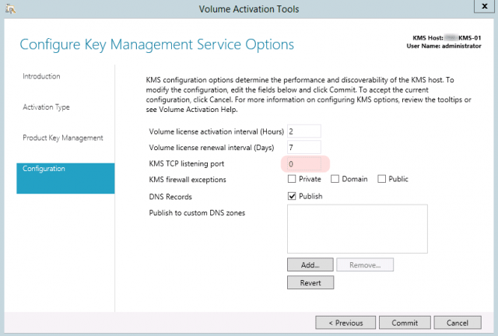
Task: Click Commit to apply configuration
Action: [x=405, y=322]
